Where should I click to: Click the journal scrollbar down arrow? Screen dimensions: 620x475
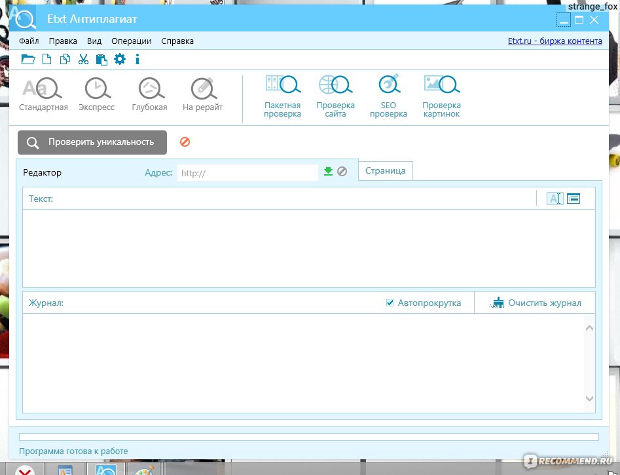point(589,398)
